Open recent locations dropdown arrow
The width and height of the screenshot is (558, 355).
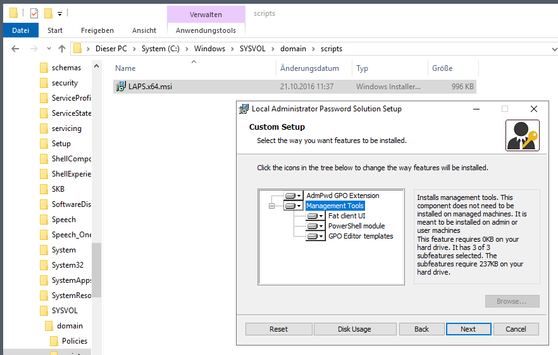[x=49, y=49]
